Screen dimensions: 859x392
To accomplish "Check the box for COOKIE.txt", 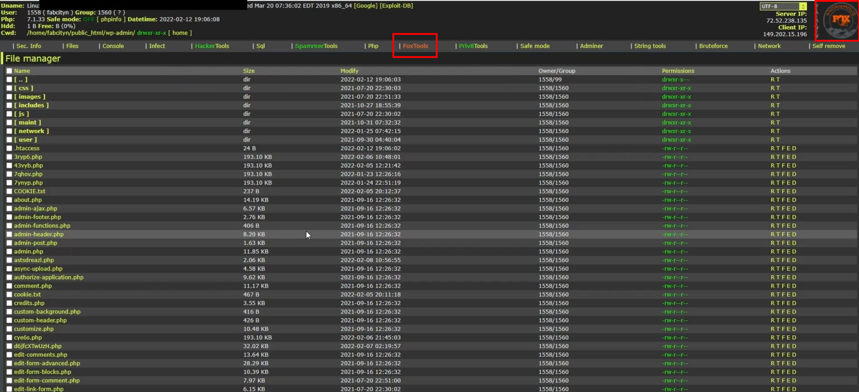I will (9, 191).
